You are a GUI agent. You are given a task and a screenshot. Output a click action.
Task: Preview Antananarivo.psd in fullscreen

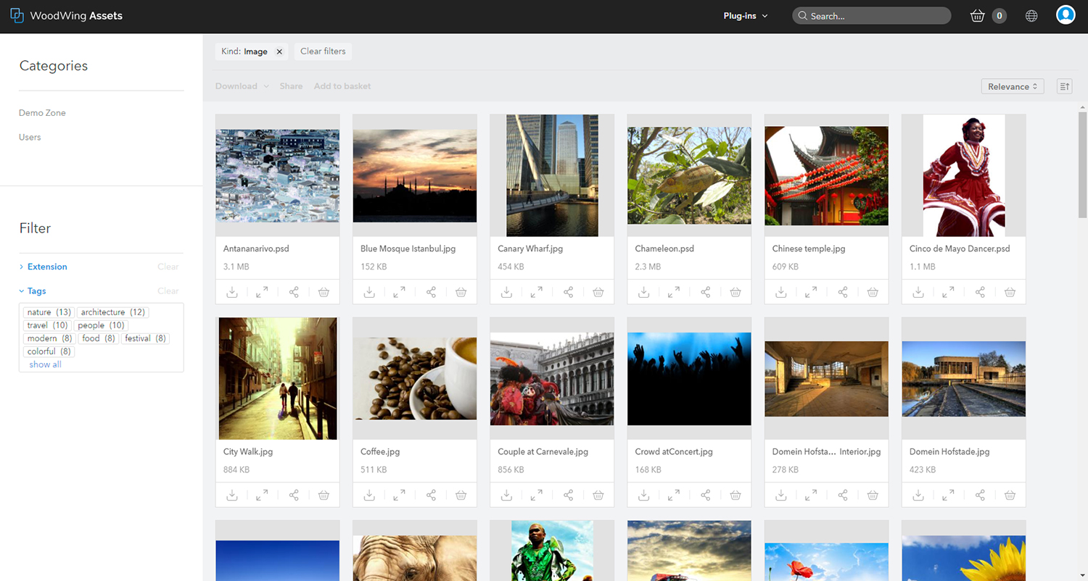tap(262, 292)
